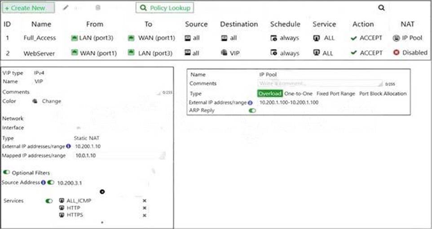Open the Policy Lookup tool
Screen dimensions: 432x229
pyautogui.click(x=165, y=8)
